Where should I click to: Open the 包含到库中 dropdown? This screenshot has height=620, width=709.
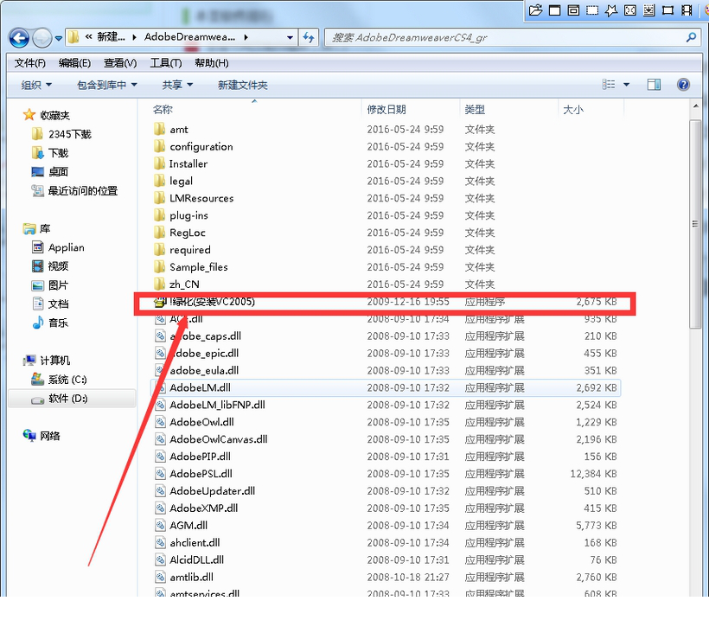click(x=107, y=85)
